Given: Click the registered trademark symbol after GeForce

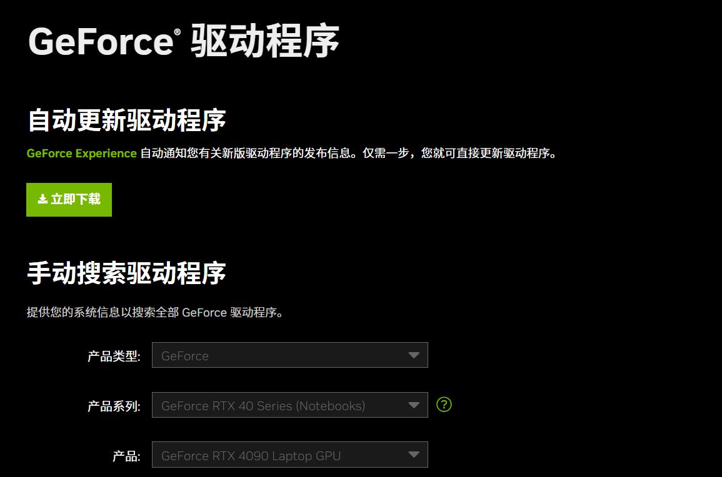Looking at the screenshot, I should [178, 32].
